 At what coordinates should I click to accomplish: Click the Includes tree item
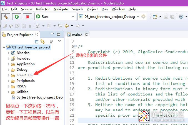[20, 58]
